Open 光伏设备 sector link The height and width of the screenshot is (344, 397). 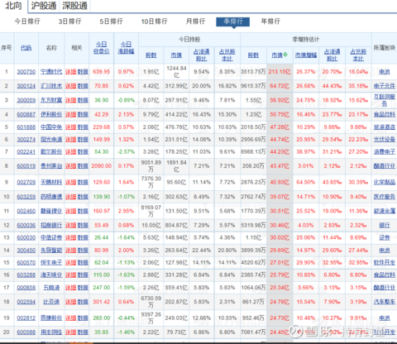pos(385,140)
